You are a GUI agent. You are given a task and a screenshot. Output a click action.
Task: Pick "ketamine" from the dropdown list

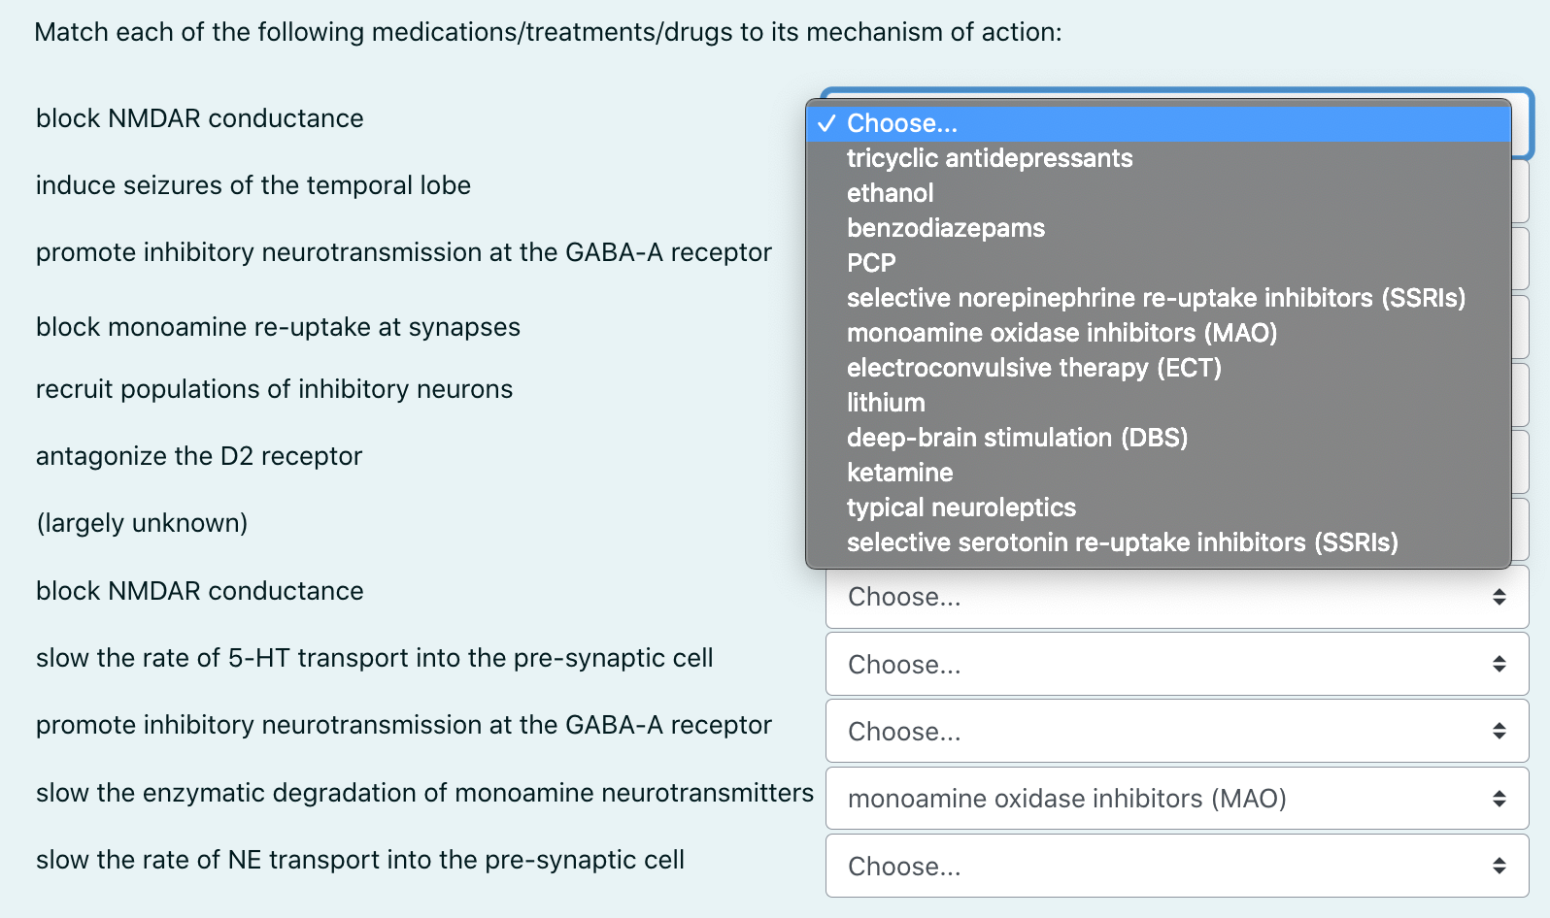[899, 473]
